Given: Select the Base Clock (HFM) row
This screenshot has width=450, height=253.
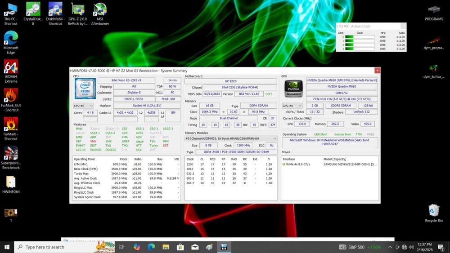Looking at the screenshot, I should point(126,169).
